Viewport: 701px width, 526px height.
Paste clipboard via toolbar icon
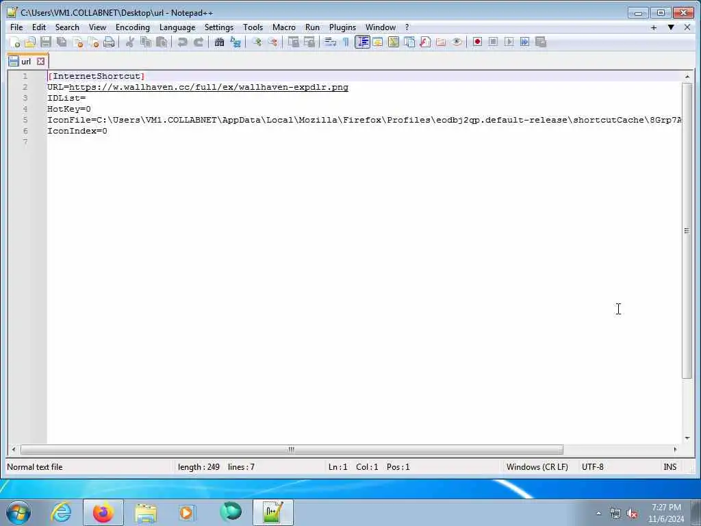(x=162, y=42)
